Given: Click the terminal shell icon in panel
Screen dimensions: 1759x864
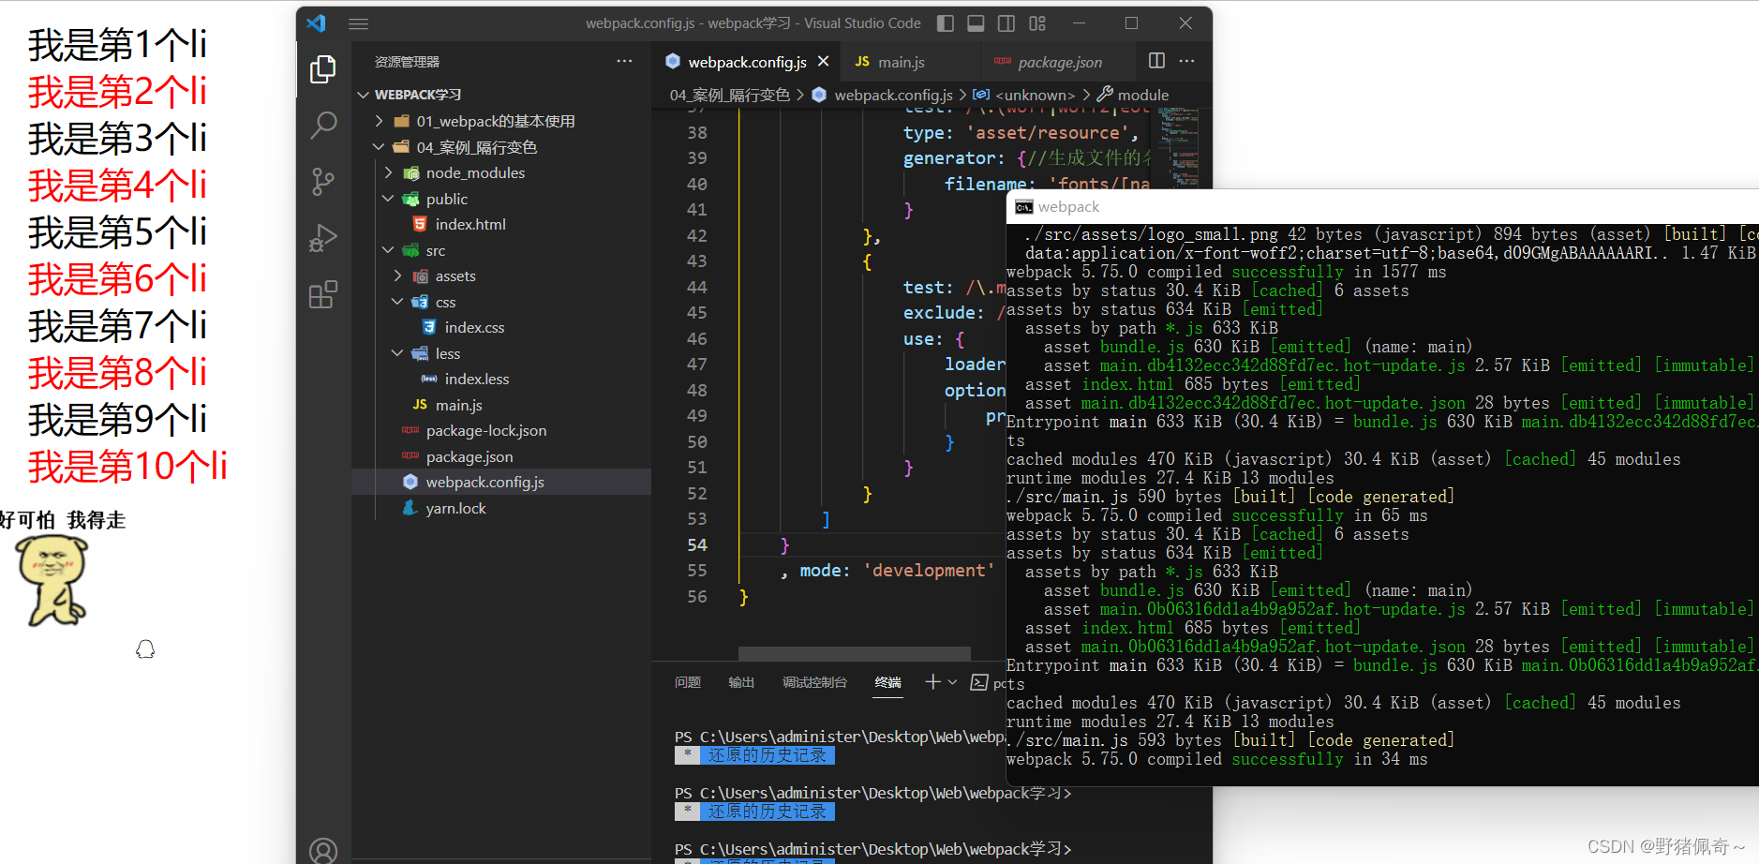Looking at the screenshot, I should click(x=979, y=682).
